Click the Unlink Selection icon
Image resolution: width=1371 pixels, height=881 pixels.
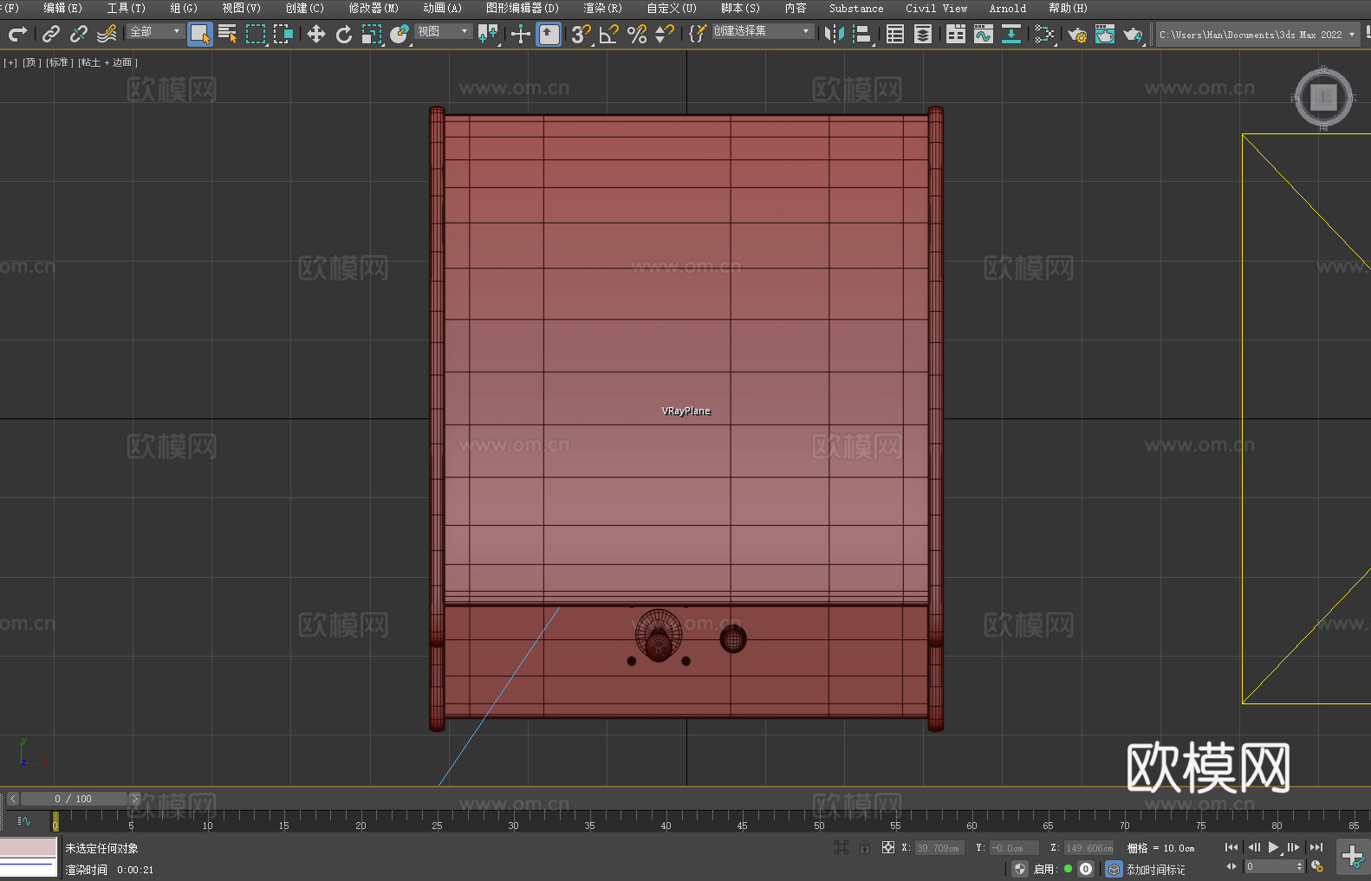[x=79, y=34]
